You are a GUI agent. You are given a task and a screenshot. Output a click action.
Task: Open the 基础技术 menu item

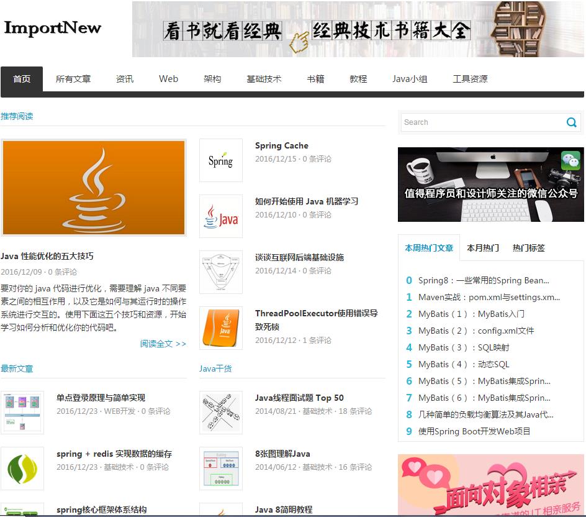[x=264, y=79]
